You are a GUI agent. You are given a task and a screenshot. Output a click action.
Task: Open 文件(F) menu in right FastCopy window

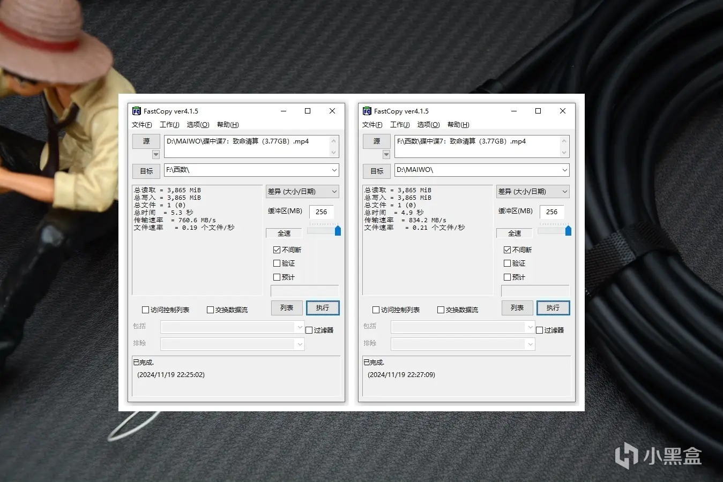point(372,125)
